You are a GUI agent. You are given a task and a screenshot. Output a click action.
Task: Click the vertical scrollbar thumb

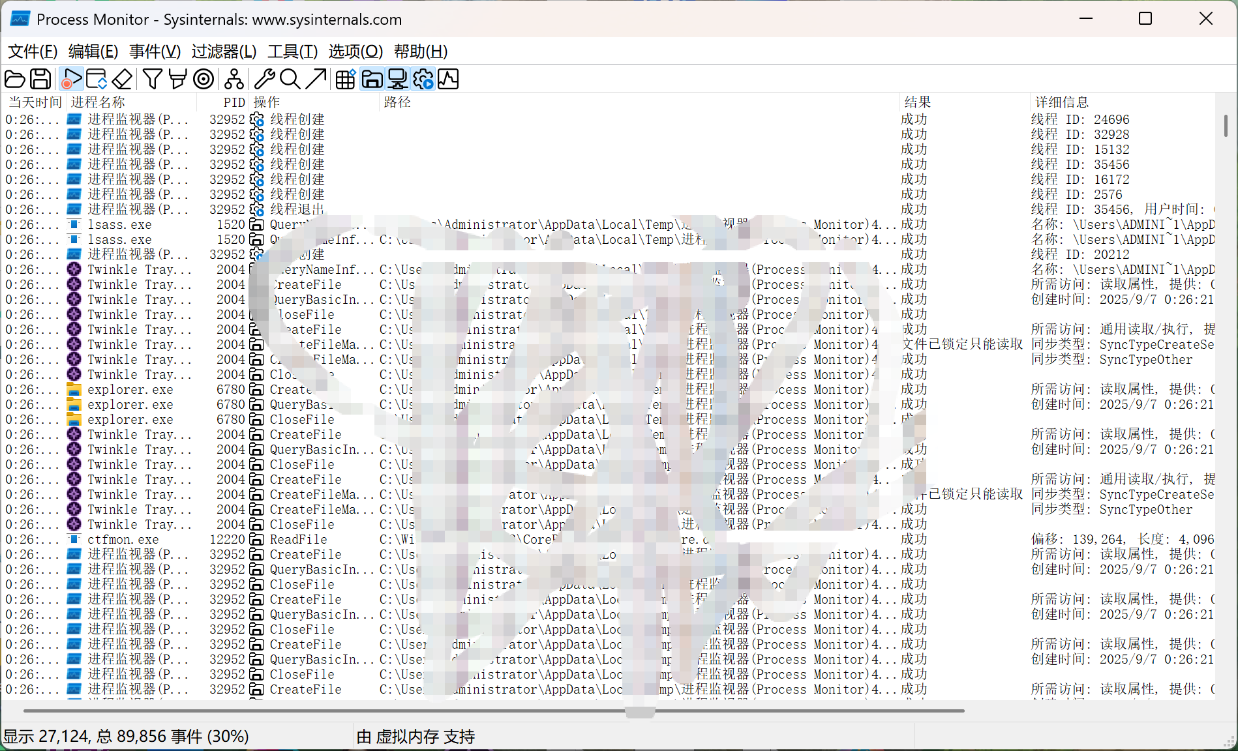tap(1226, 125)
